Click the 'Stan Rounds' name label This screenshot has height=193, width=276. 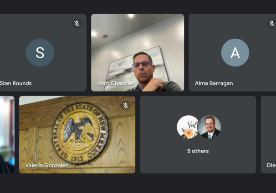(x=16, y=83)
